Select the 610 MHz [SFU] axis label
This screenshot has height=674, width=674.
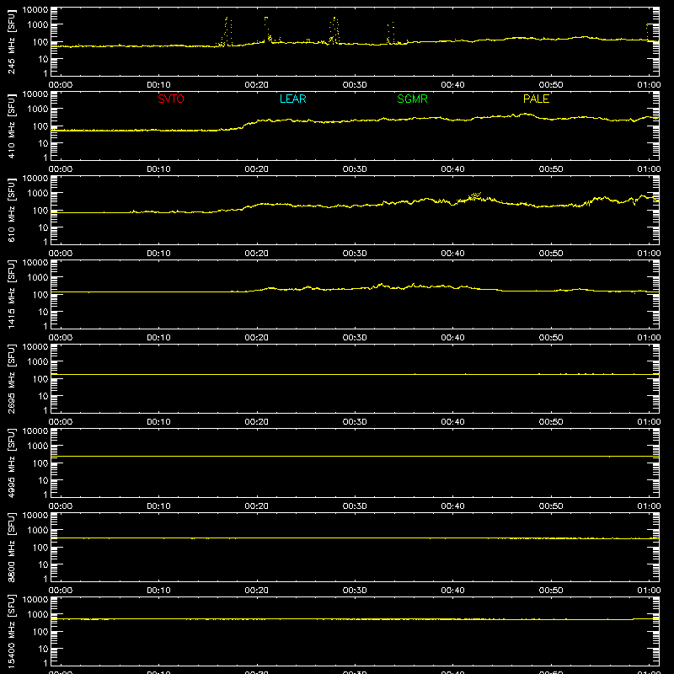pyautogui.click(x=11, y=210)
